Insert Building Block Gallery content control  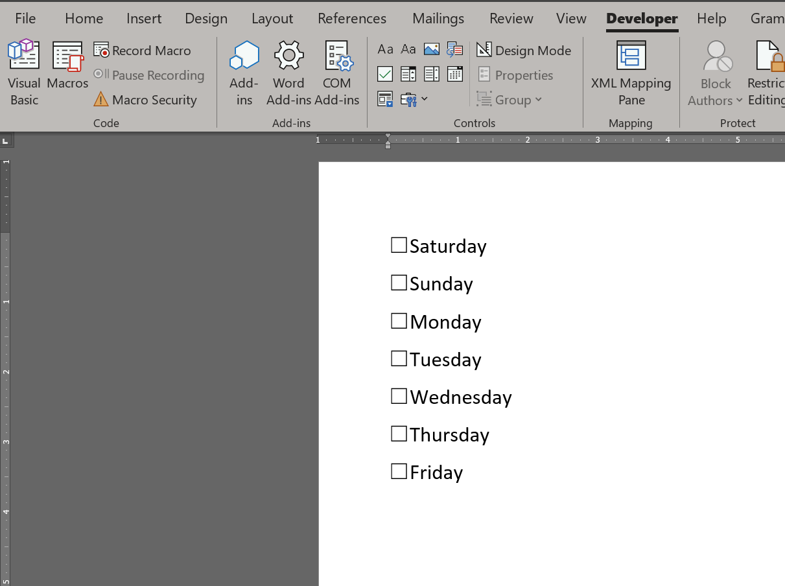click(x=455, y=49)
